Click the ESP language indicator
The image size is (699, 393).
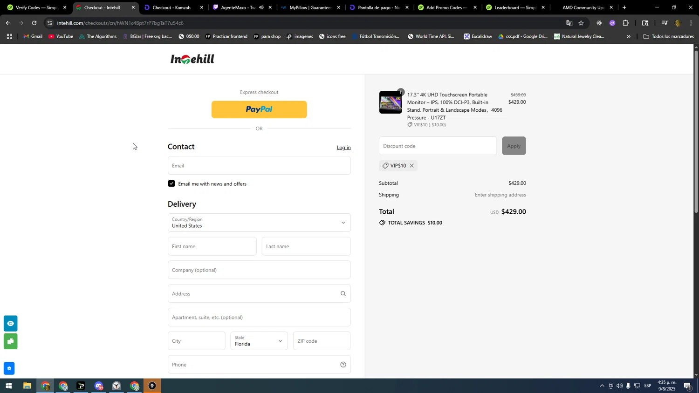click(648, 386)
